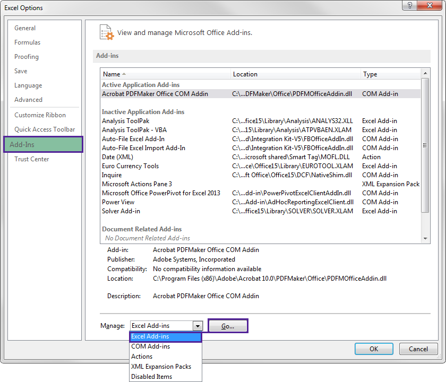Open Quick Access Toolbar settings

coord(45,129)
